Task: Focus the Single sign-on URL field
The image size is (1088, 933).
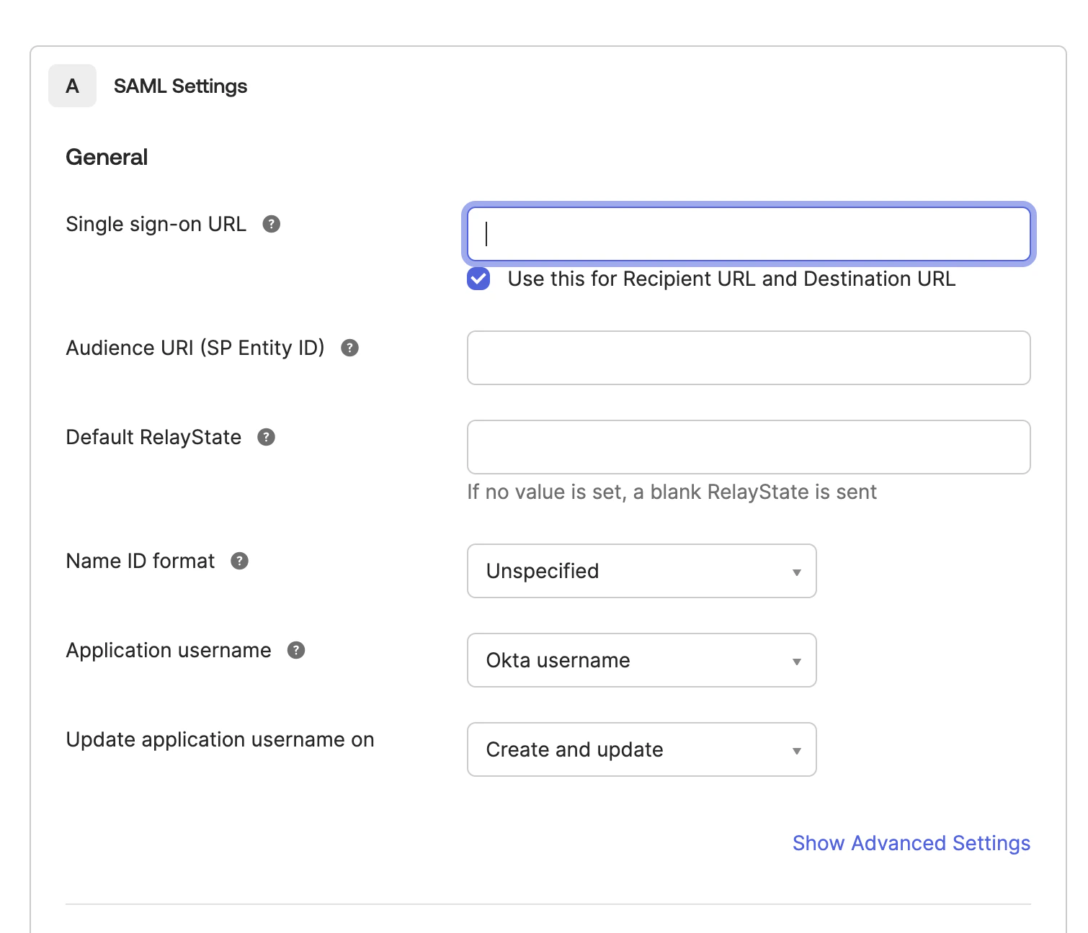Action: tap(748, 234)
